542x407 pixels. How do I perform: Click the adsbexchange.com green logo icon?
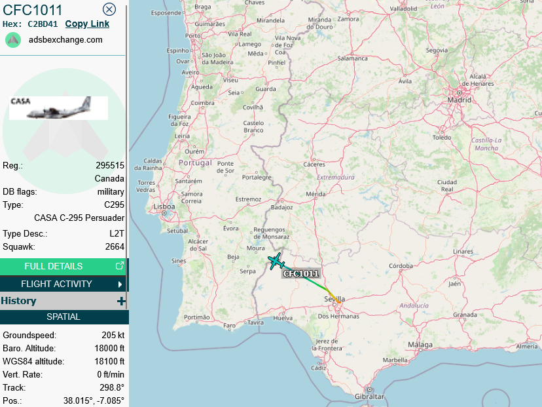(13, 40)
